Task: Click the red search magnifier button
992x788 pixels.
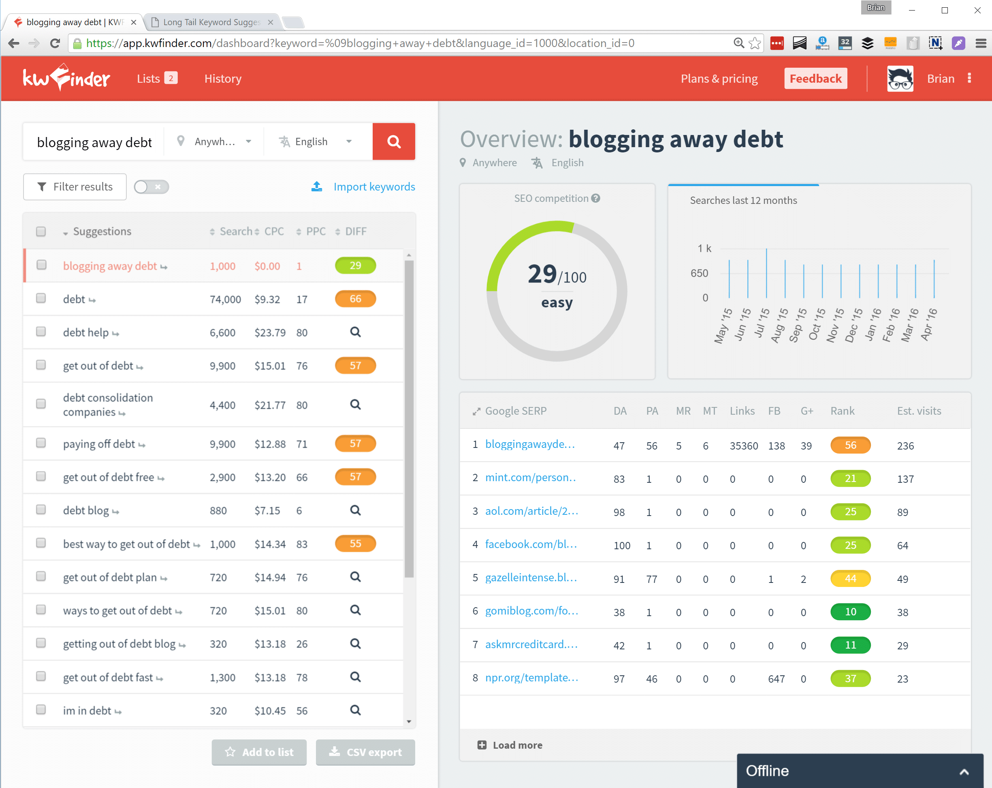Action: 393,141
